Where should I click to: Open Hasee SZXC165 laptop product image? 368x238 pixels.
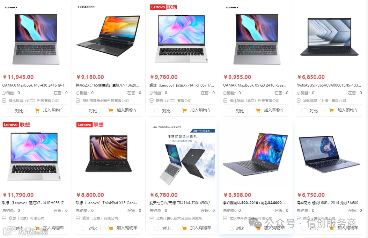[109, 36]
